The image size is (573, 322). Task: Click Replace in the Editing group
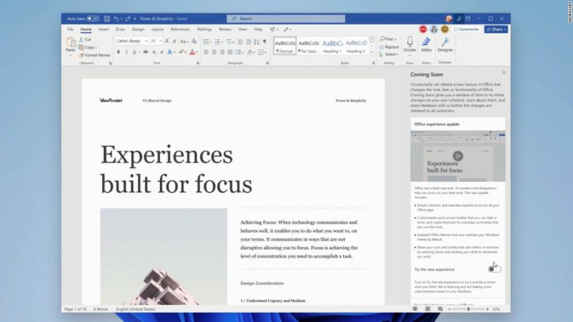[389, 47]
